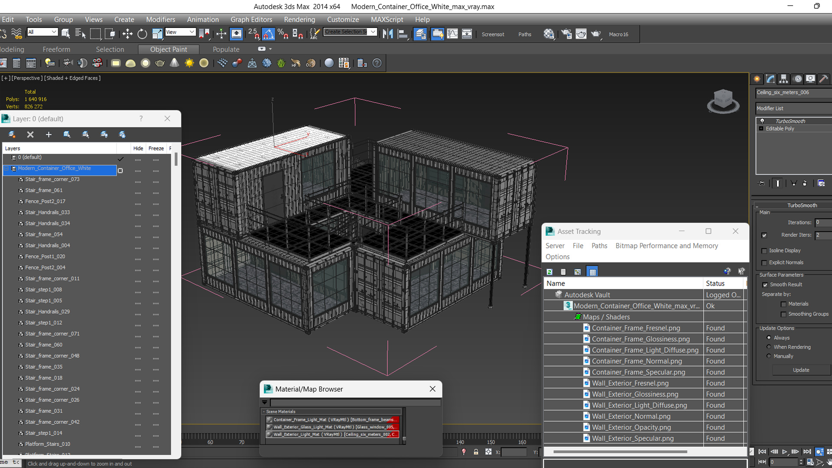Click the Select and Move tool

click(127, 34)
